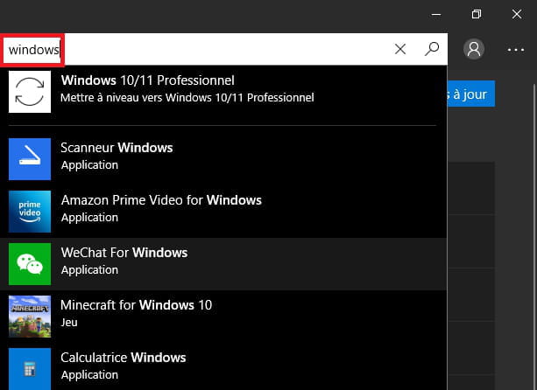
Task: Minimize the Store window
Action: [x=436, y=14]
